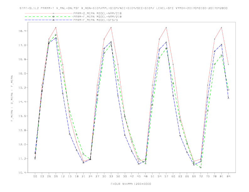Click the x-axis hour label 78

[x=215, y=176]
